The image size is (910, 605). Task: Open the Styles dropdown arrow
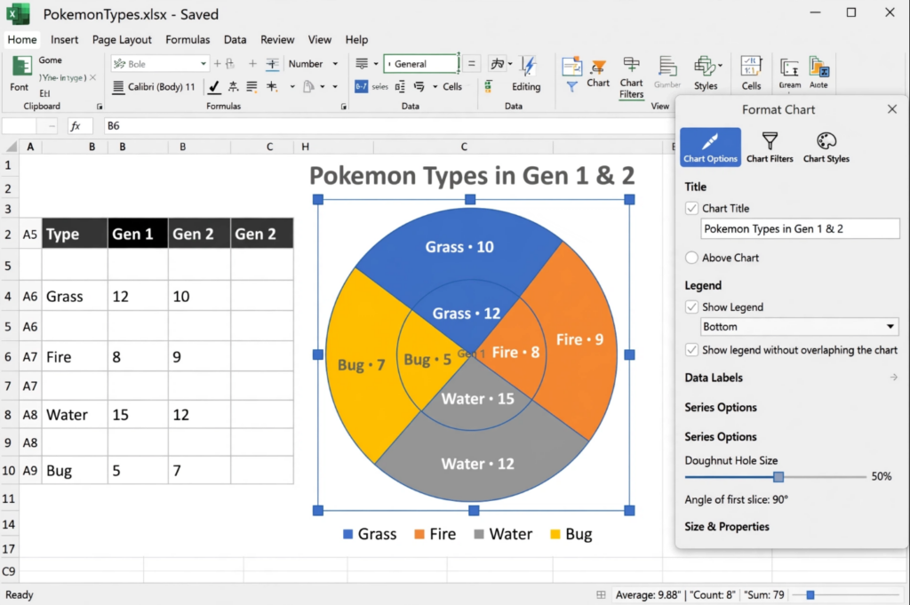720,66
